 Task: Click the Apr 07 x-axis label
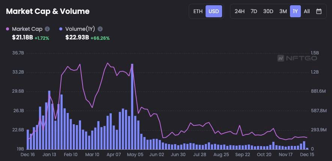coord(114,155)
